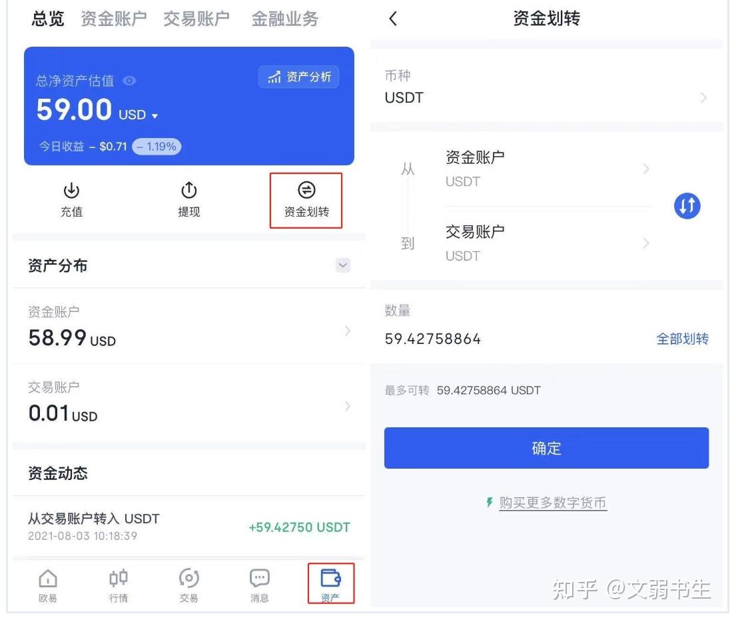Open the USD currency dropdown
Viewport: 730px width, 620px height.
(148, 113)
